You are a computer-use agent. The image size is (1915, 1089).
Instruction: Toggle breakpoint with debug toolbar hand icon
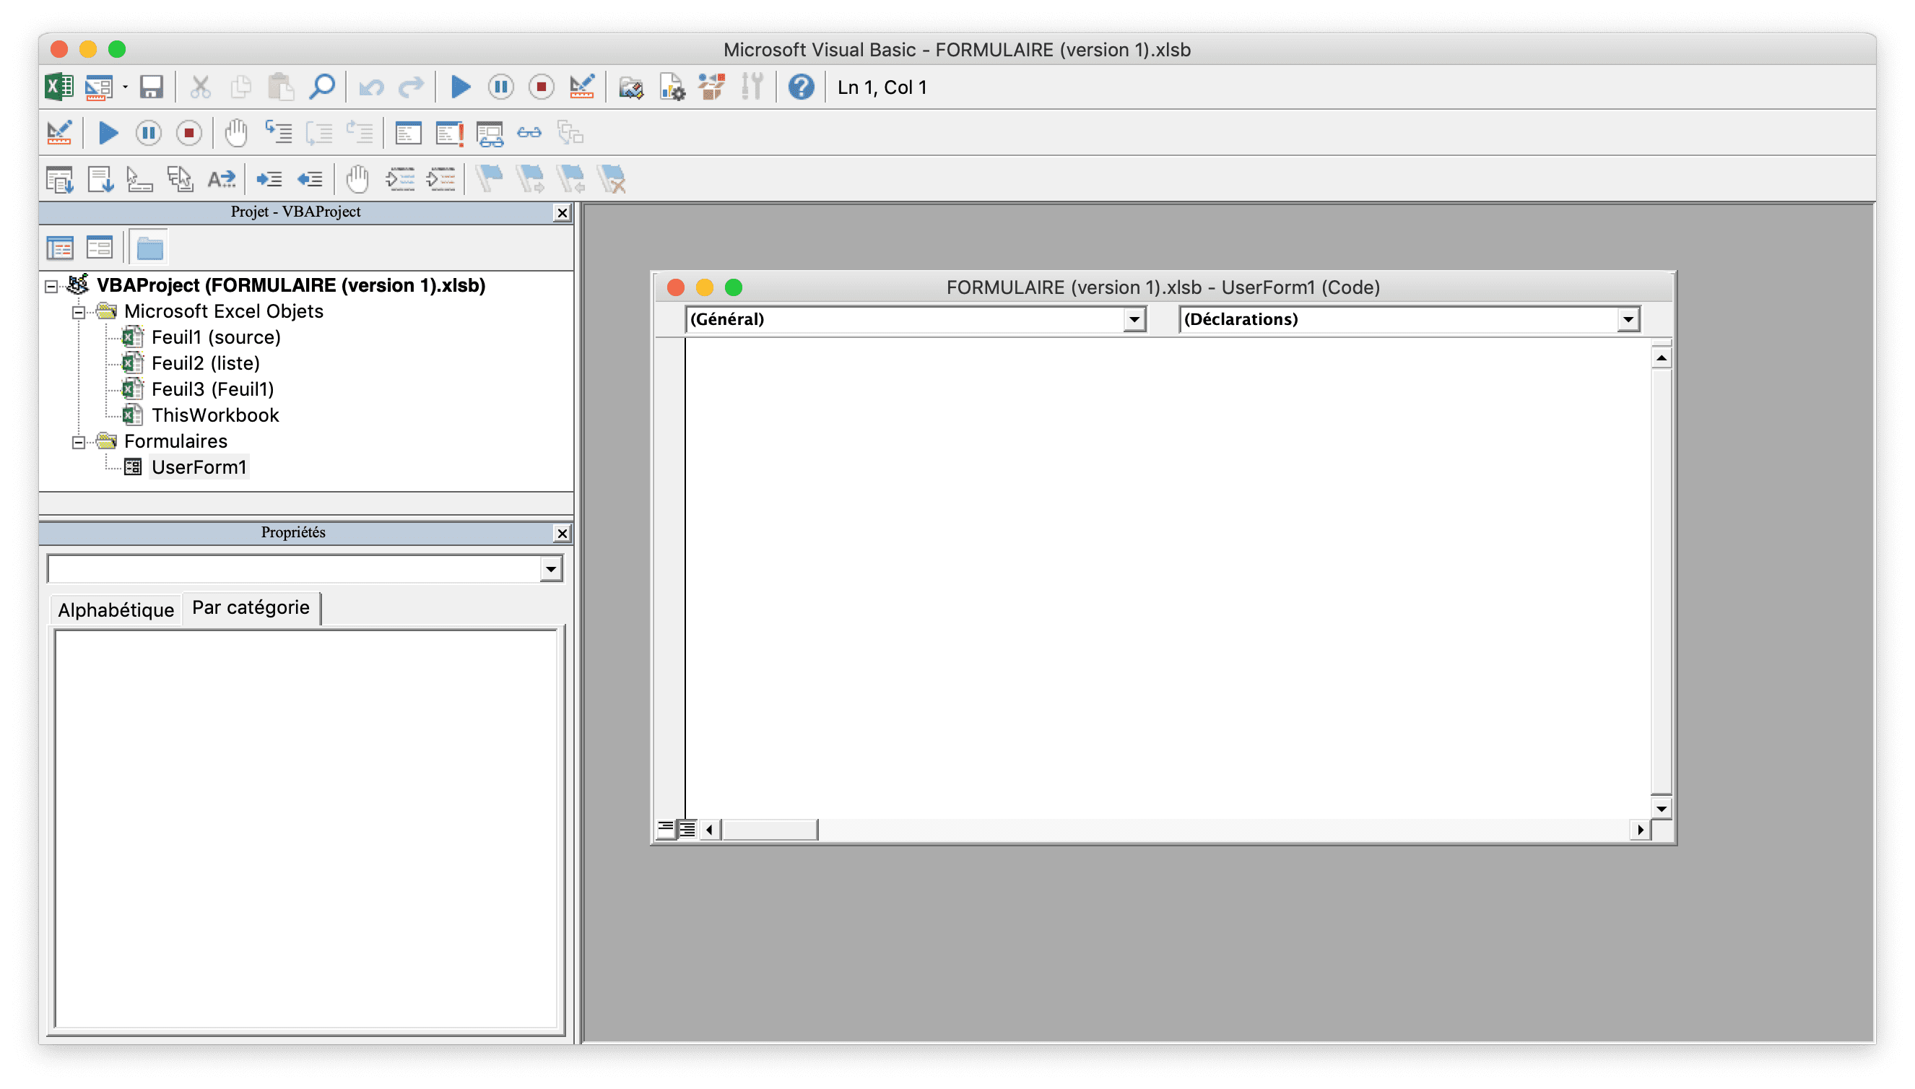click(x=236, y=133)
